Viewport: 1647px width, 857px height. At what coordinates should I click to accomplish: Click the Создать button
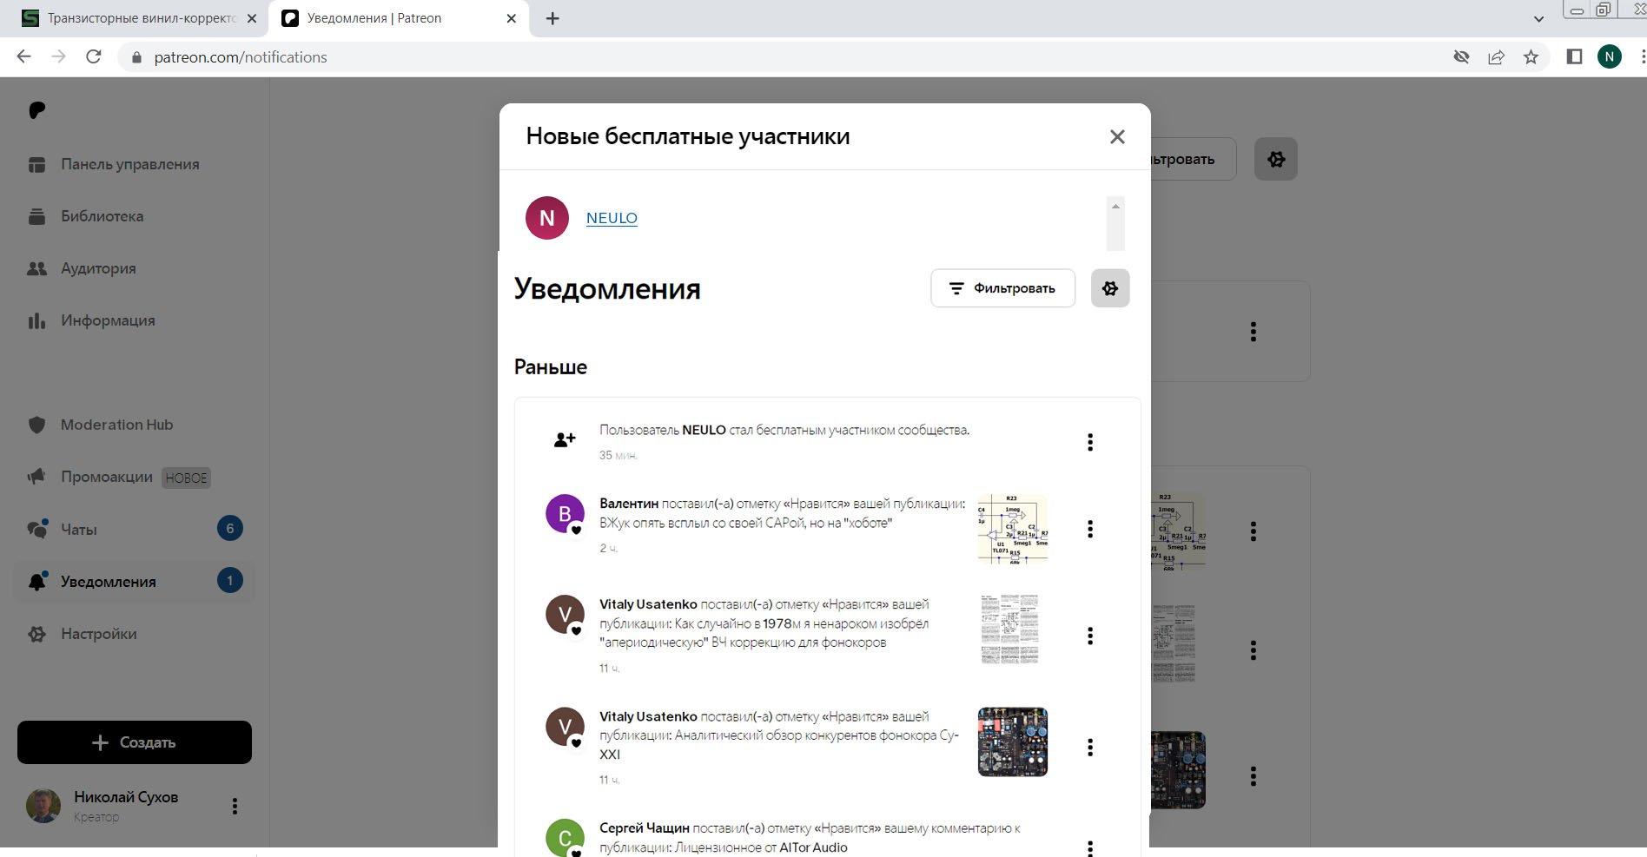coord(135,742)
